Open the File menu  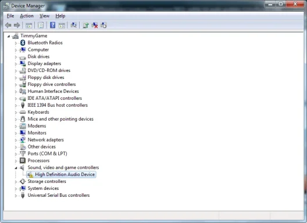click(x=10, y=16)
